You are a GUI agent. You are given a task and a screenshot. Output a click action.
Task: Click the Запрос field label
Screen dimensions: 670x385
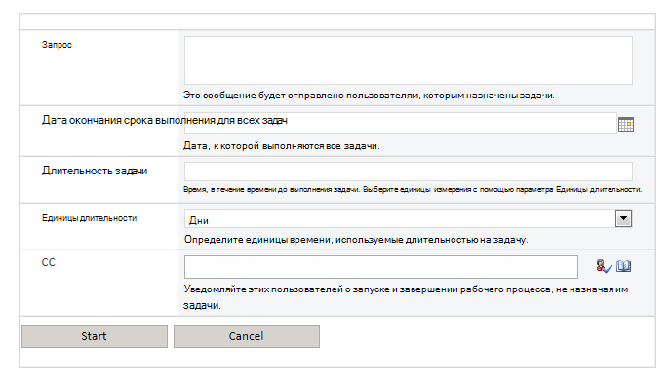click(57, 45)
